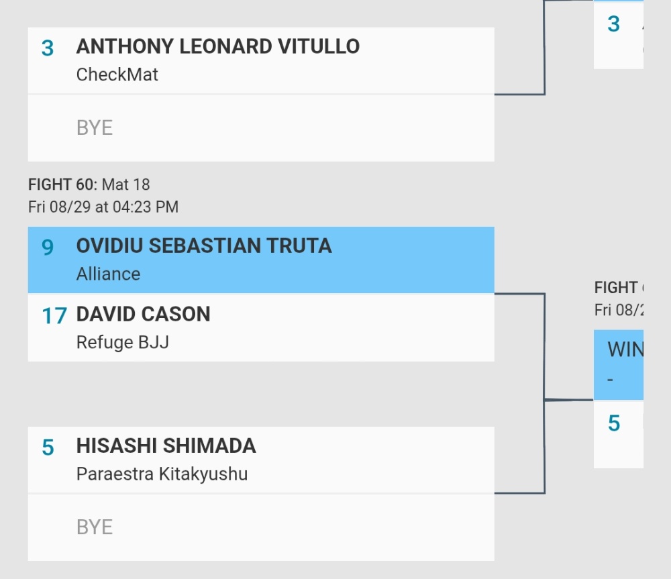Click the CheckMat team name

coord(117,74)
